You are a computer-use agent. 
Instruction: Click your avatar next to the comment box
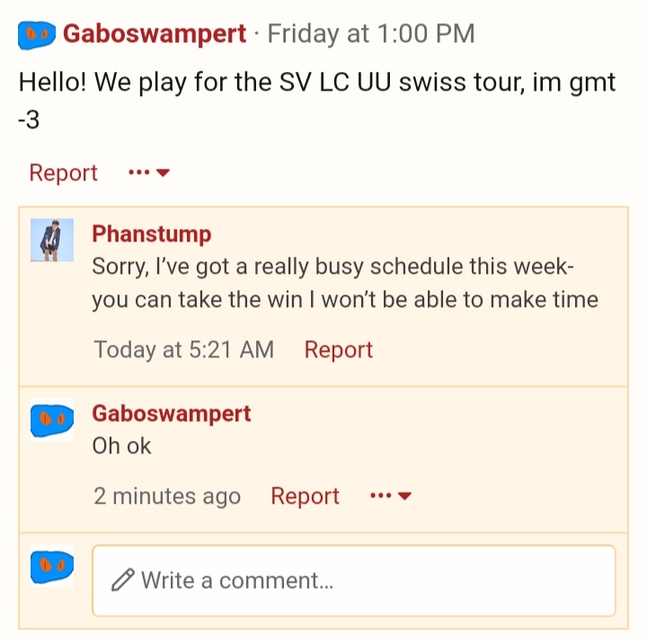pyautogui.click(x=52, y=566)
